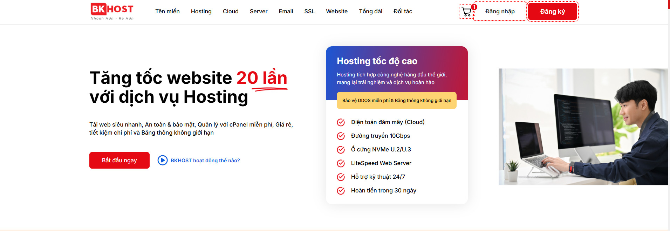Click checkmark icon beside Hỗ trợ kỹ thuật 24/7
The width and height of the screenshot is (670, 231).
tap(341, 177)
